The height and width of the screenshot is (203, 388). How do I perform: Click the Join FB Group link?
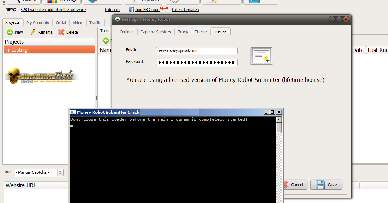point(147,10)
